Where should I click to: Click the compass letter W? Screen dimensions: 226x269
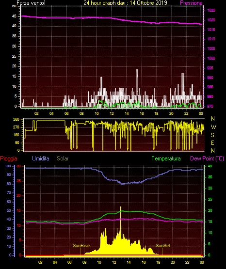coord(213,127)
